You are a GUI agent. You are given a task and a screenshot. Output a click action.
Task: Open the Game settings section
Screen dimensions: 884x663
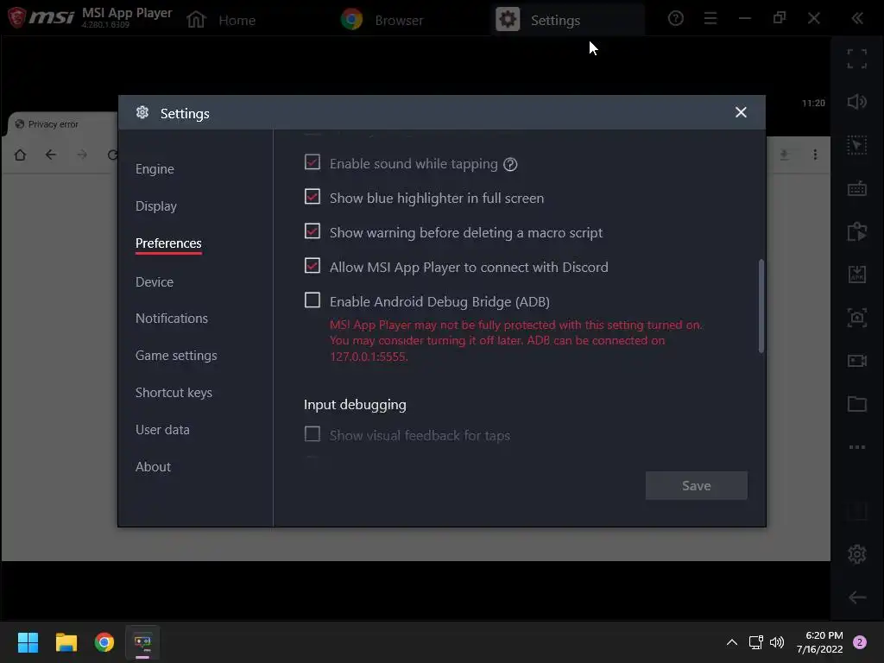176,356
